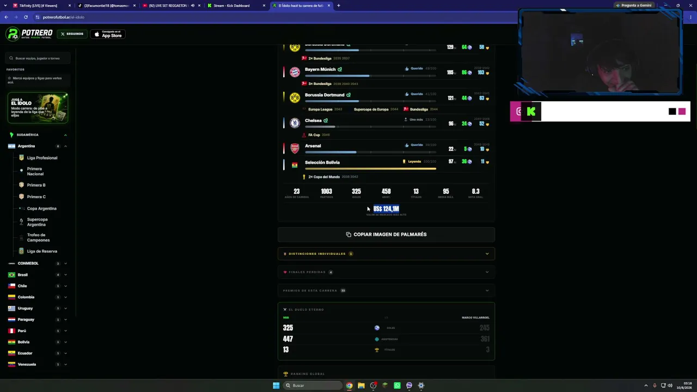The height and width of the screenshot is (392, 697).
Task: Click the potrerofutbol.ar address bar
Action: 63,17
